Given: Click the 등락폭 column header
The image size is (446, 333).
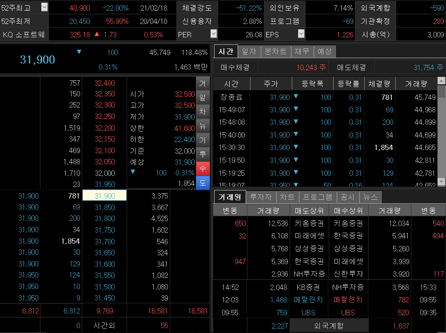Looking at the screenshot, I should (x=312, y=83).
